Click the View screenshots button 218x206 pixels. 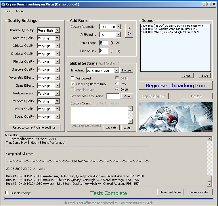[127, 96]
